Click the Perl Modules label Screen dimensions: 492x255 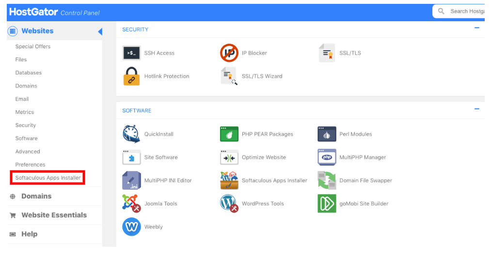click(x=356, y=134)
